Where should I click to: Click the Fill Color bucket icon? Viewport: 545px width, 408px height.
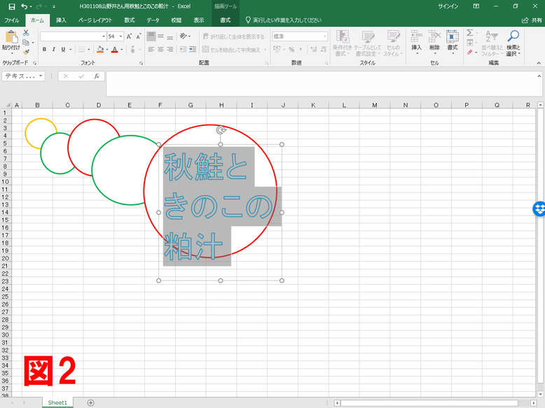coord(100,49)
